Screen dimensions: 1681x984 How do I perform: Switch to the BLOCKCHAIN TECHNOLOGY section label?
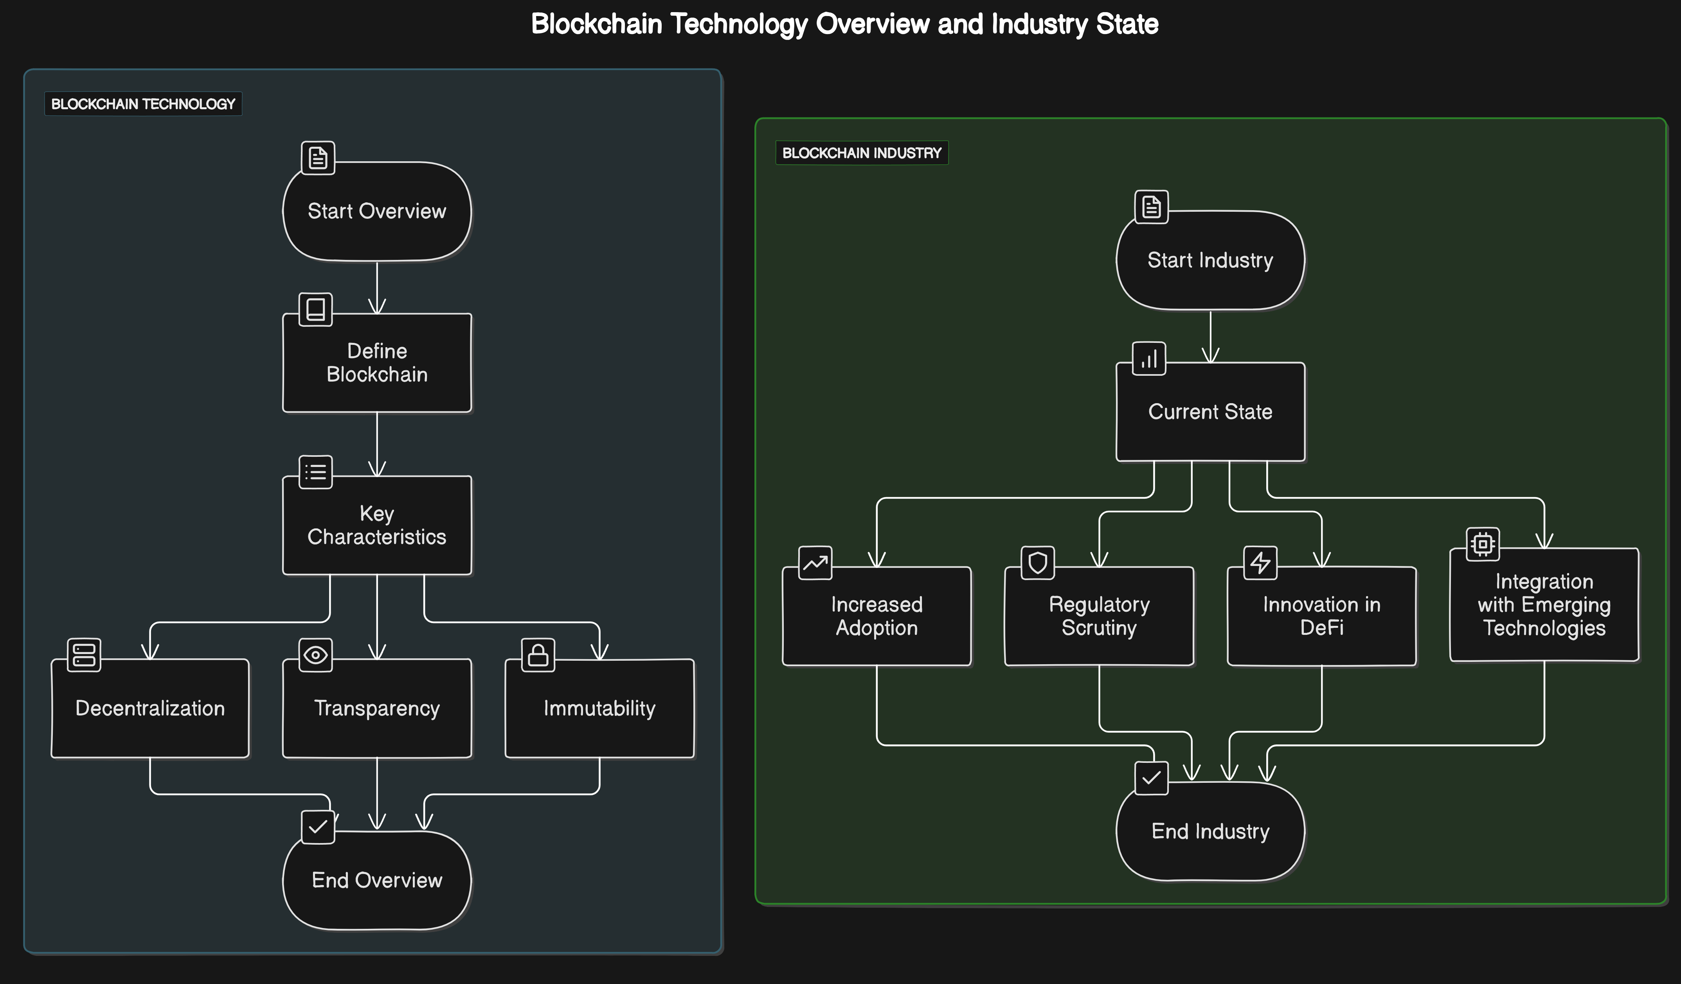(x=144, y=104)
